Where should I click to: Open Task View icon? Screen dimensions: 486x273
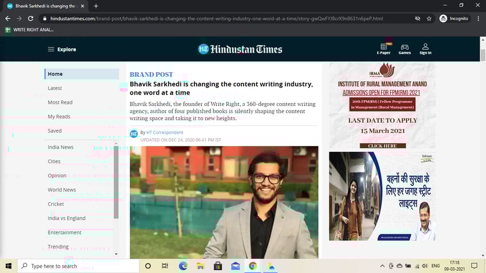(x=165, y=266)
